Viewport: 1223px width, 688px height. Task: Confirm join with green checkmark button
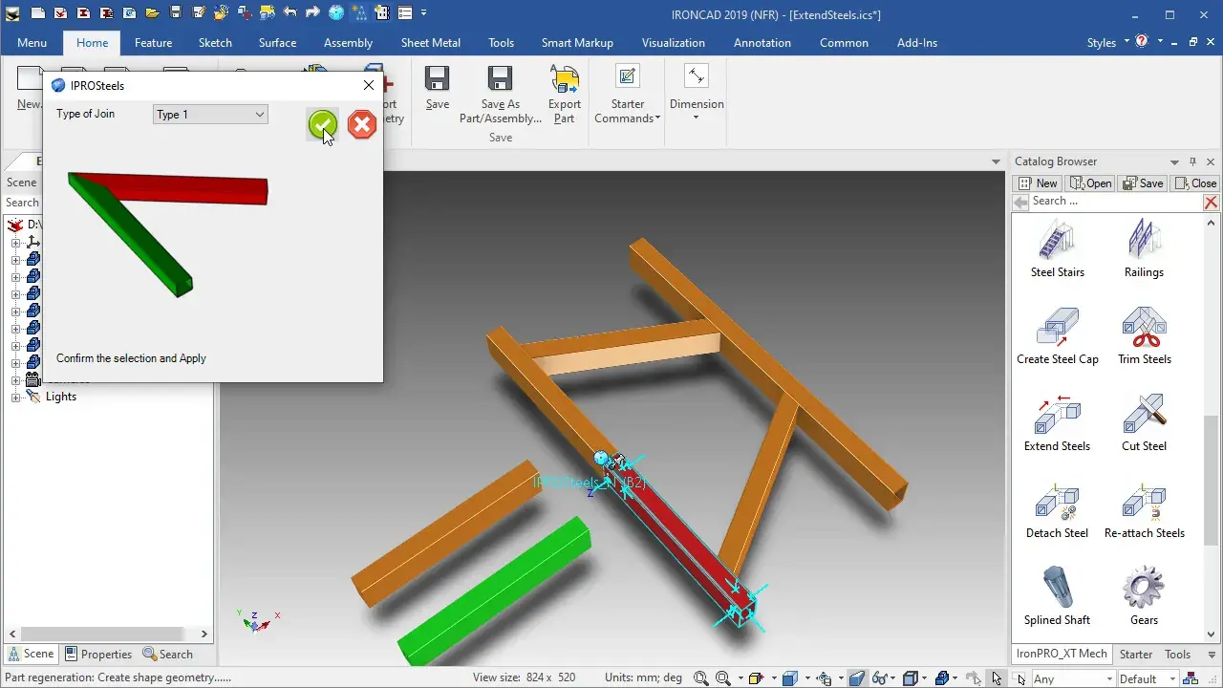(322, 124)
